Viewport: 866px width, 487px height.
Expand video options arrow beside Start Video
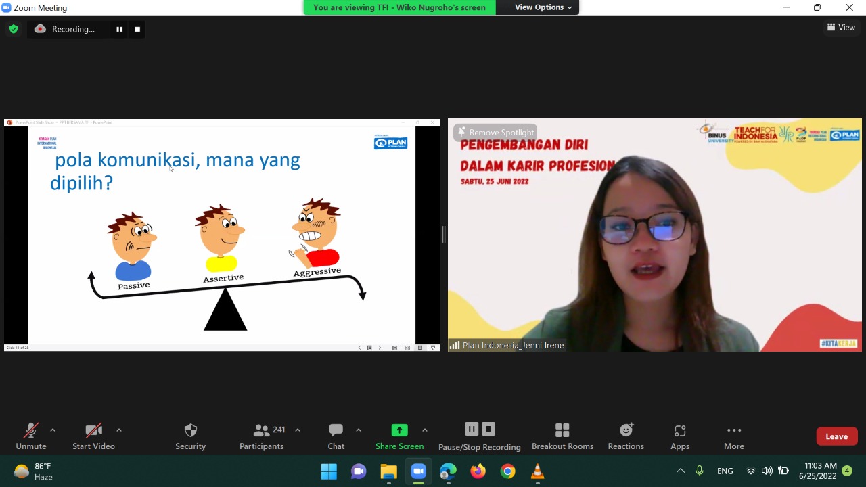[x=119, y=430]
